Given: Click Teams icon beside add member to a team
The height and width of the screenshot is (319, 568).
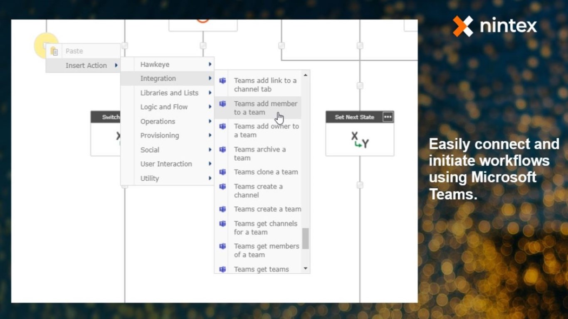Looking at the screenshot, I should (x=222, y=104).
